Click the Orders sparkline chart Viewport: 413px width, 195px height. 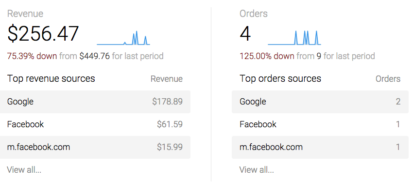(x=294, y=38)
